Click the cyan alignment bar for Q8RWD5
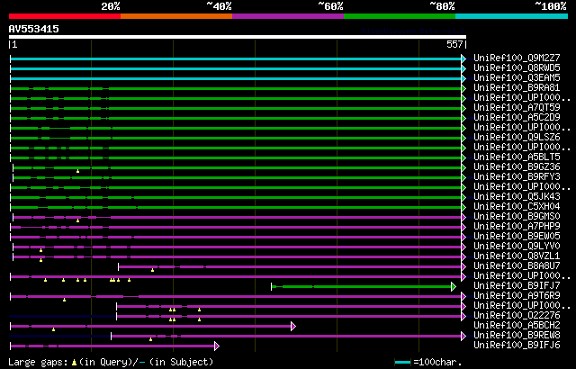The height and width of the screenshot is (369, 576). tap(236, 68)
